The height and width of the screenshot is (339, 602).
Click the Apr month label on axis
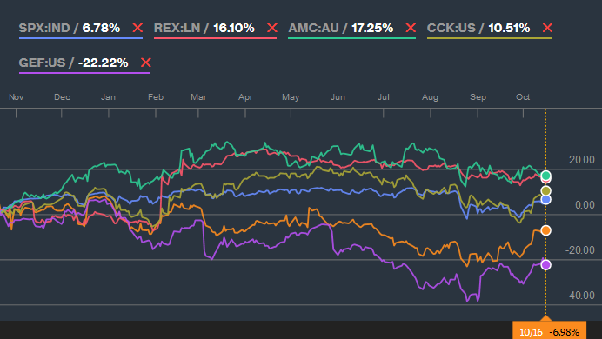pyautogui.click(x=245, y=97)
